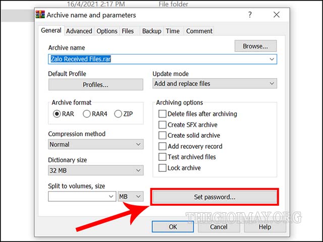This screenshot has height=242, width=323.
Task: Open the Time tab
Action: (x=173, y=31)
